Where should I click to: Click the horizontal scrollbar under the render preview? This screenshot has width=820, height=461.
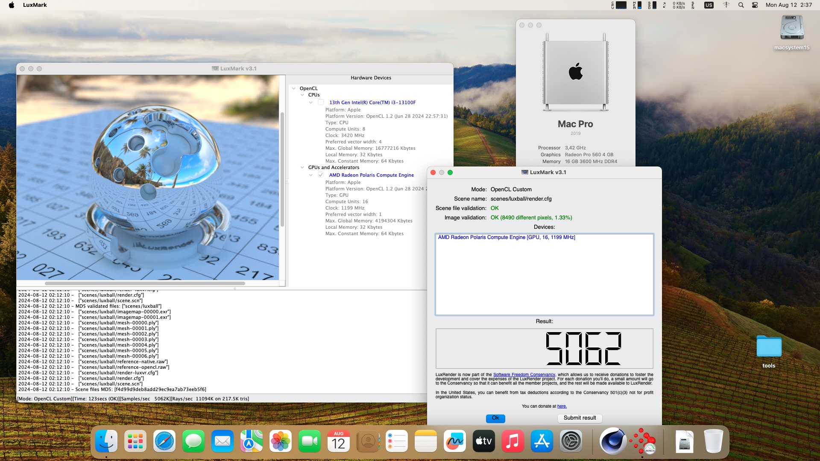pyautogui.click(x=145, y=283)
